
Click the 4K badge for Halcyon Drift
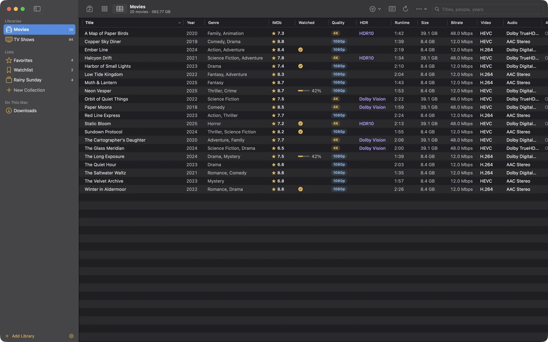tap(335, 58)
